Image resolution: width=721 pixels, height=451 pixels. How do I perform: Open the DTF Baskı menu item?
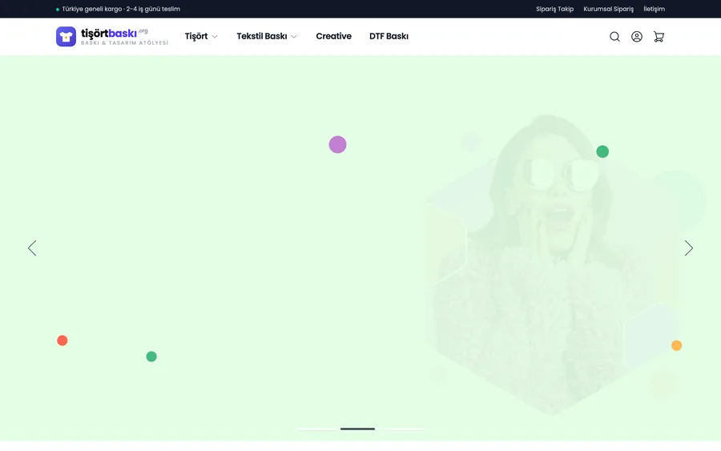coord(389,36)
